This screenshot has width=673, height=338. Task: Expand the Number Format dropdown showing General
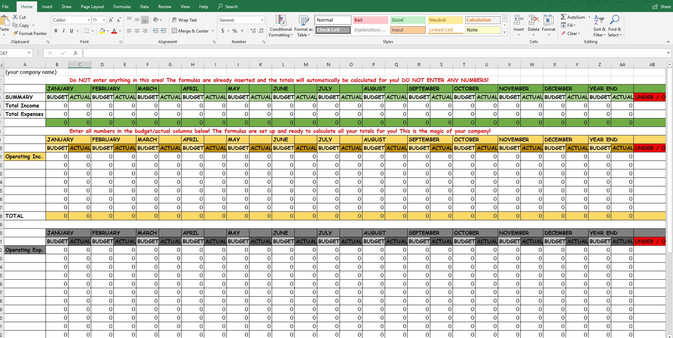click(x=262, y=20)
